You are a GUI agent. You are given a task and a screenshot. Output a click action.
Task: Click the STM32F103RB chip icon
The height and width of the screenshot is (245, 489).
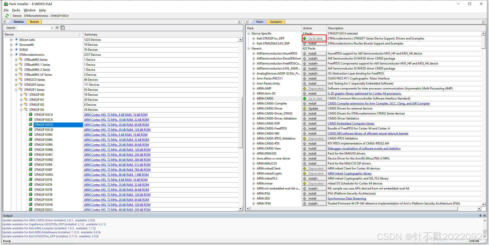(31, 149)
